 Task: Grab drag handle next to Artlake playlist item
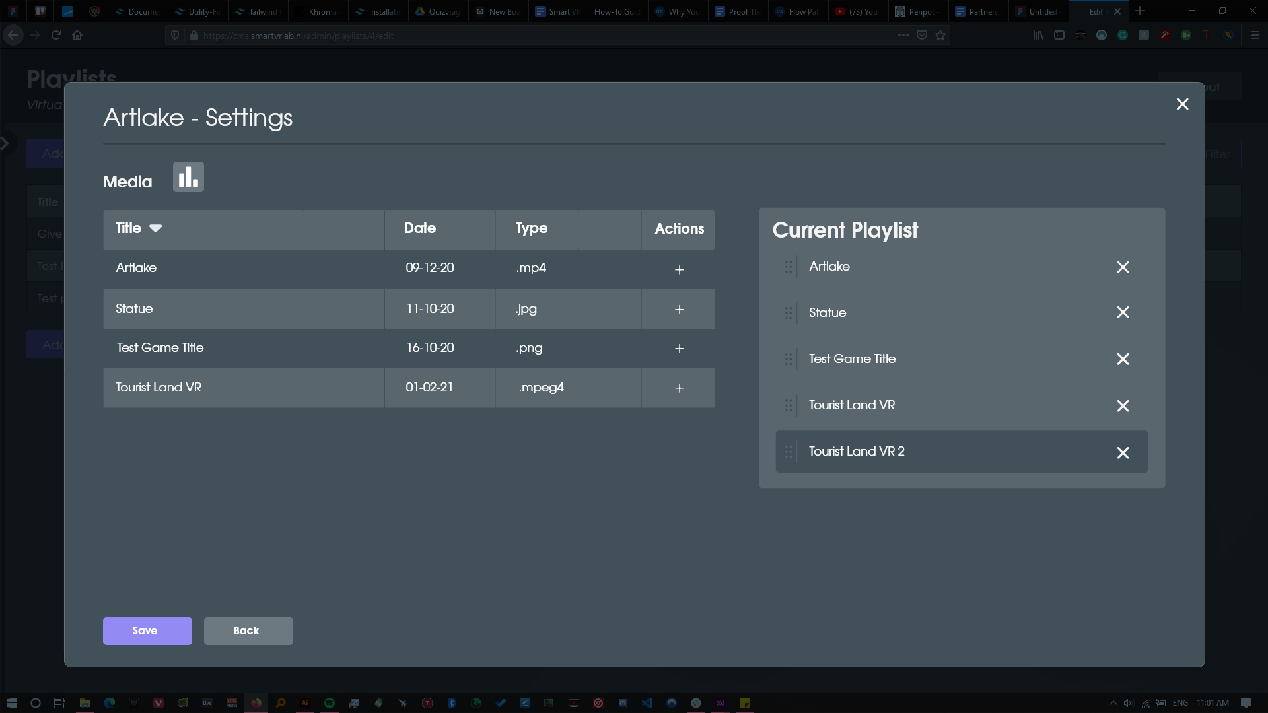pyautogui.click(x=789, y=267)
